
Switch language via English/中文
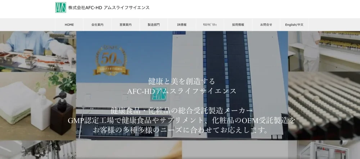[x=294, y=25]
